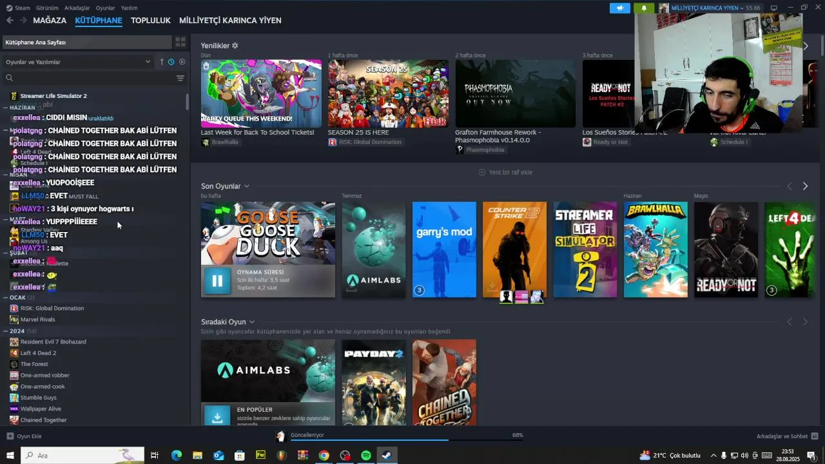825x464 pixels.
Task: Open the Yardım menu
Action: 129,8
